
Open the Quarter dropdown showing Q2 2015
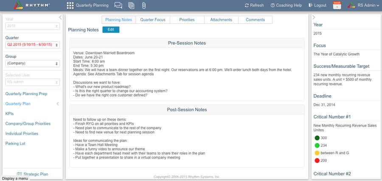[x=32, y=45]
